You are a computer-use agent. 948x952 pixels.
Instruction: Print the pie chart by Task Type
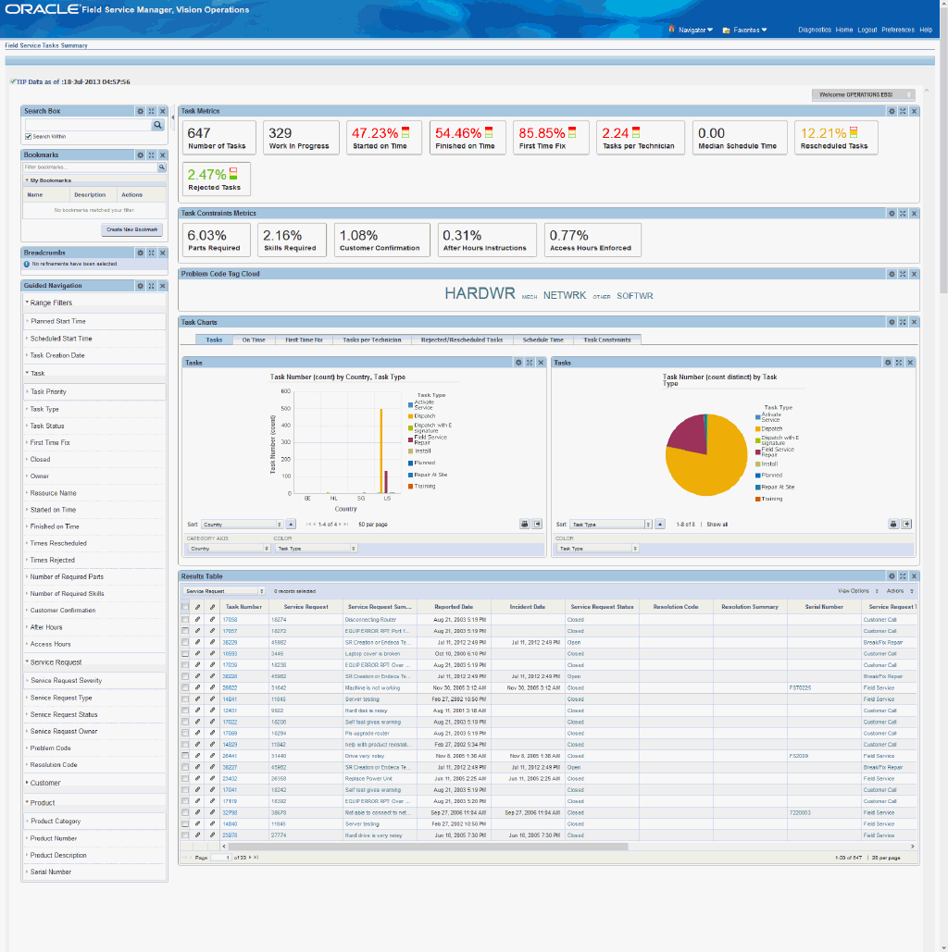pos(893,524)
